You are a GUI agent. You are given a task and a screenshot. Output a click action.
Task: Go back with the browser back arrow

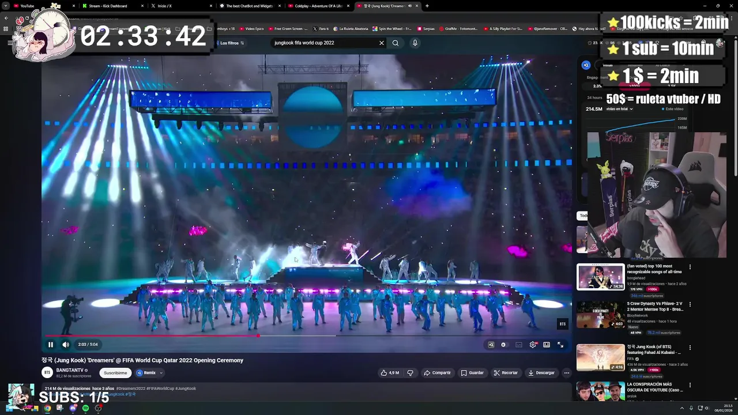click(6, 18)
